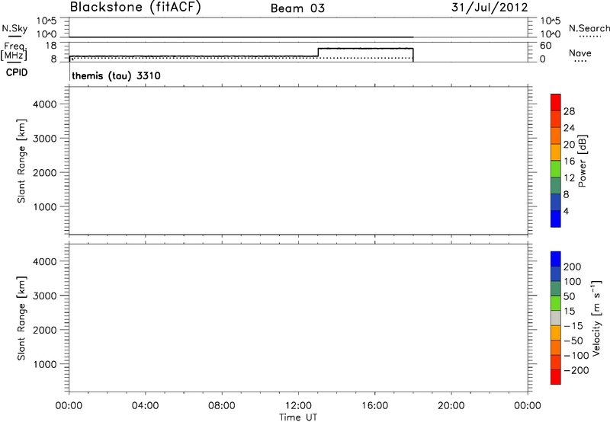Click the gray -15 to 15 velocity band
610x422 pixels.
click(556, 318)
